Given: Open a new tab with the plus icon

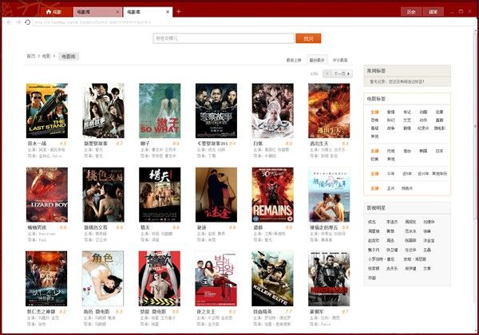Looking at the screenshot, I should [179, 12].
